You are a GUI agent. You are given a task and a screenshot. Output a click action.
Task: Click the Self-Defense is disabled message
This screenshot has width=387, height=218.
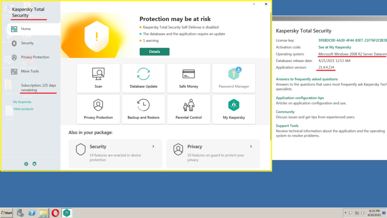coord(180,27)
